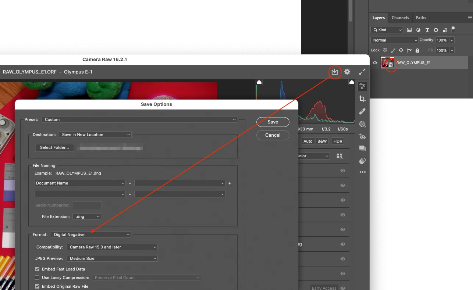Viewport: 473px width, 290px height.
Task: Cancel the Save Options dialog
Action: click(x=273, y=135)
